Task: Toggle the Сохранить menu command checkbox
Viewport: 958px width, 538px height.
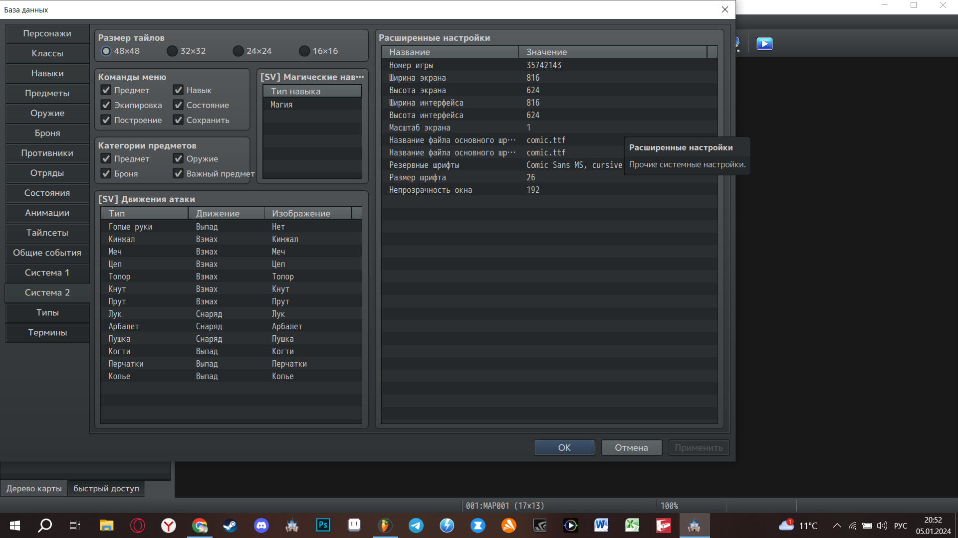Action: click(x=179, y=120)
